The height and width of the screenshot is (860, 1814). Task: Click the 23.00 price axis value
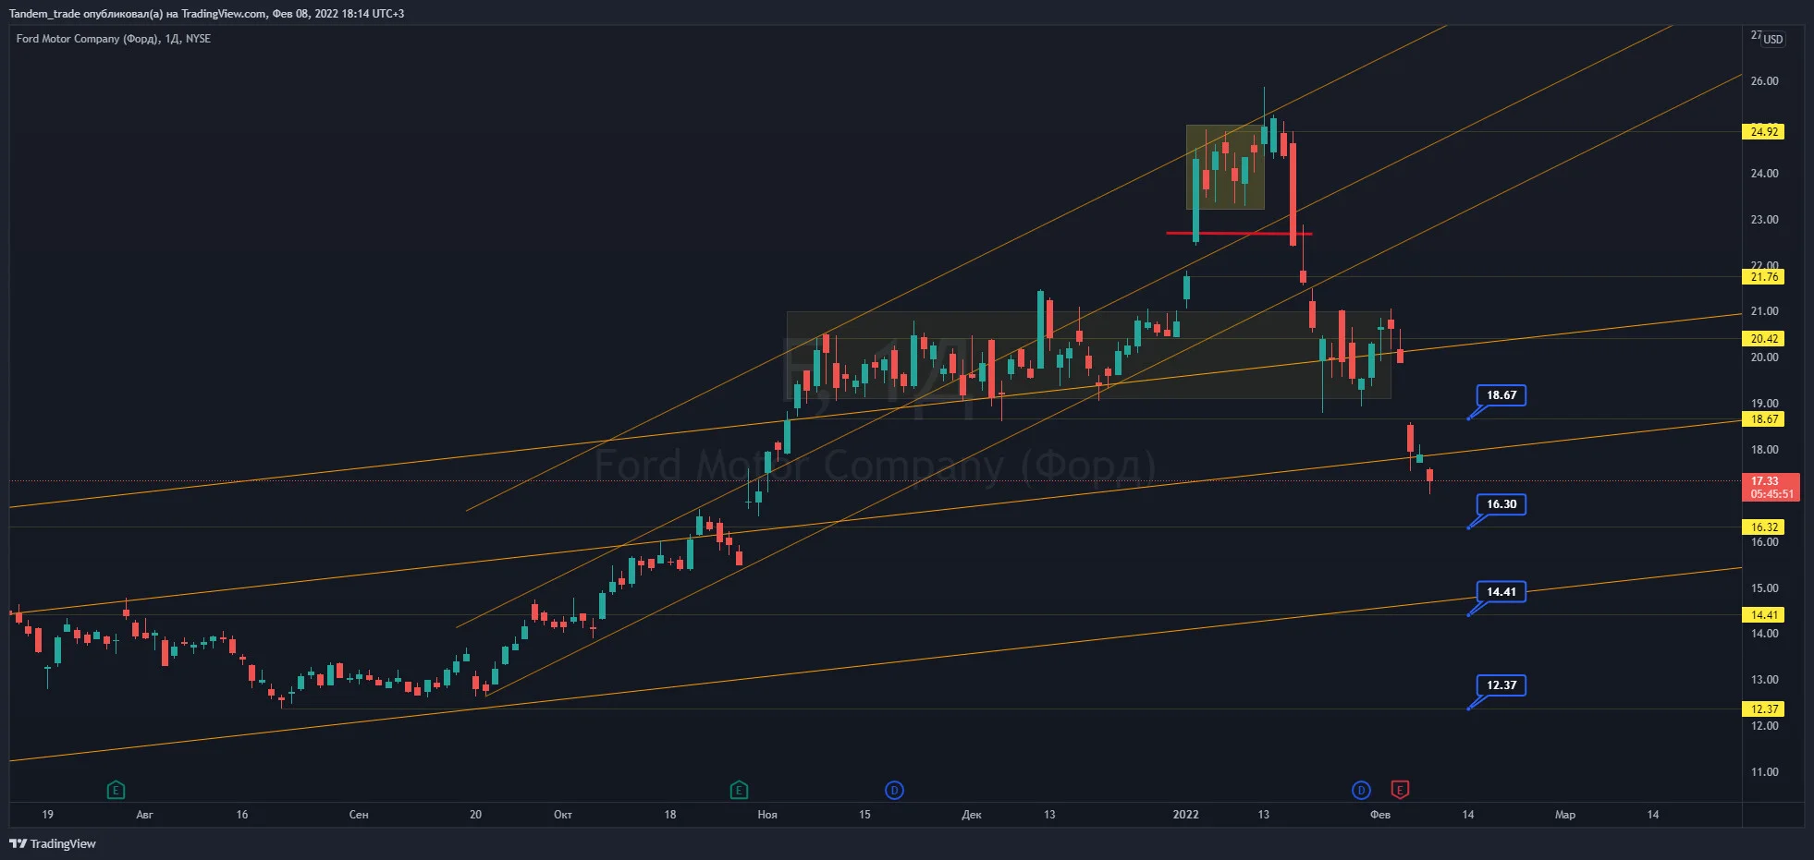click(1764, 220)
